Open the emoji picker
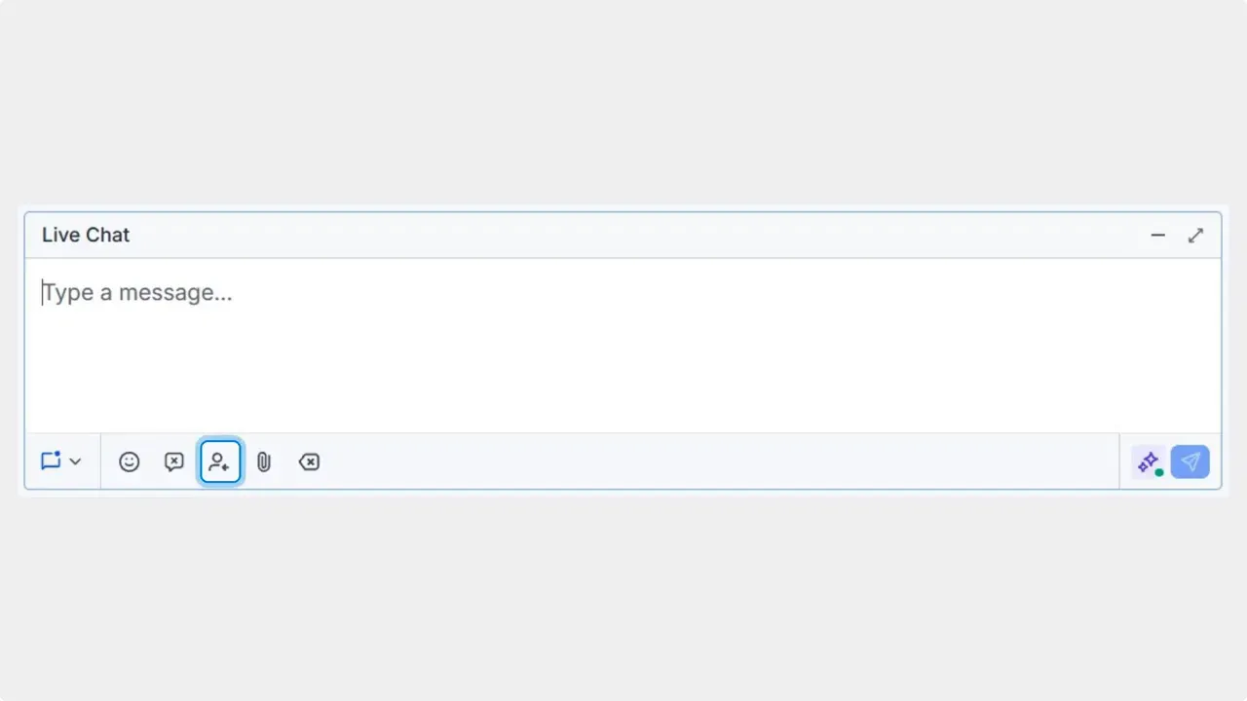This screenshot has width=1247, height=701. [x=129, y=461]
